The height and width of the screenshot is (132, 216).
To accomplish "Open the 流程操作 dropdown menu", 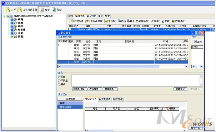I will point(142,21).
